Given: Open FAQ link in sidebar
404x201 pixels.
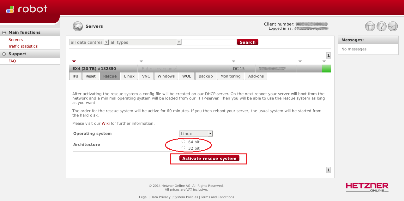Looking at the screenshot, I should [12, 61].
